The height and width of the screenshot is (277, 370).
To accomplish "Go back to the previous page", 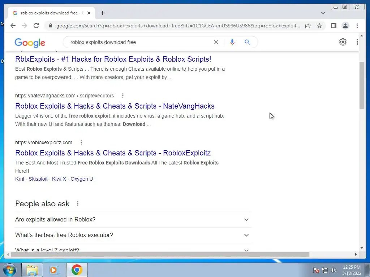I will point(13,26).
